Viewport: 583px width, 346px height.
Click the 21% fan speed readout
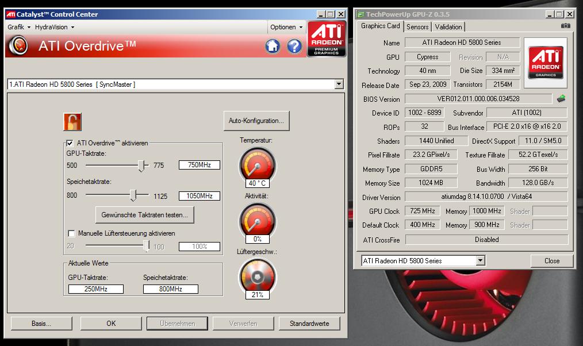258,295
